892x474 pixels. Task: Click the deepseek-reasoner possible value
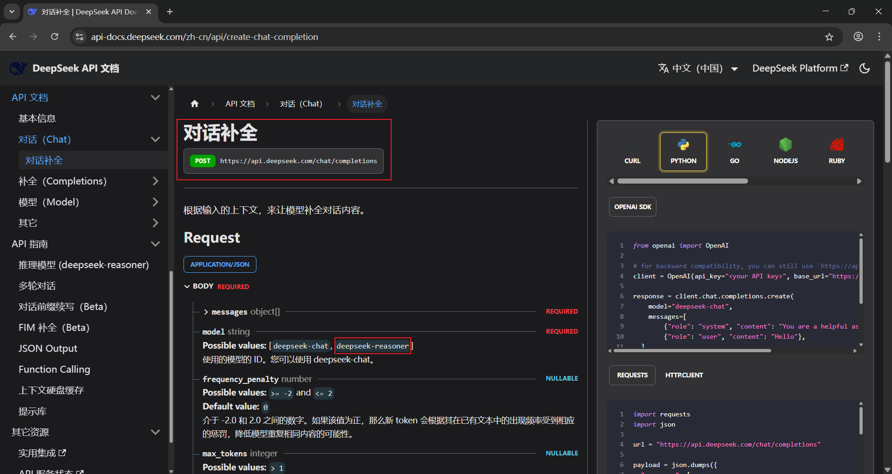(x=373, y=346)
